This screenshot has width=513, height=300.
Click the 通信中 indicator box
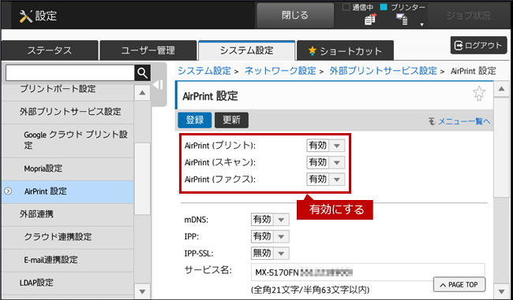click(x=346, y=7)
